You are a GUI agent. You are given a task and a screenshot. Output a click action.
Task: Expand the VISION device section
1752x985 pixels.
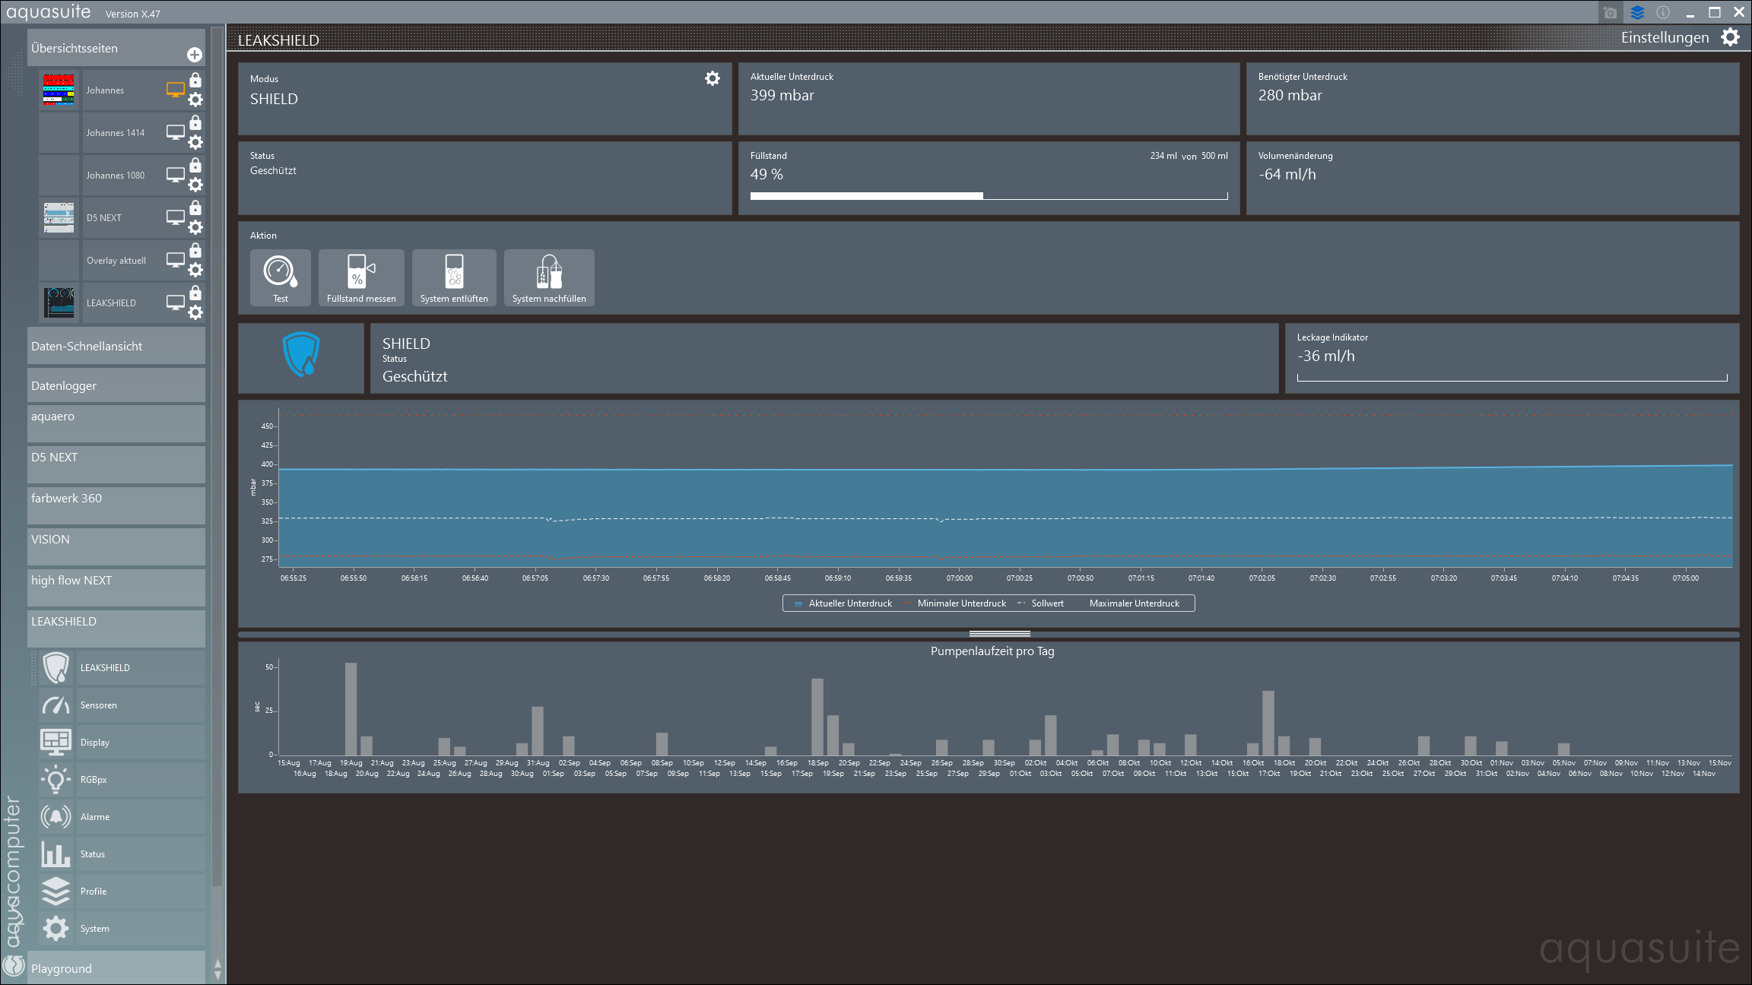(116, 546)
